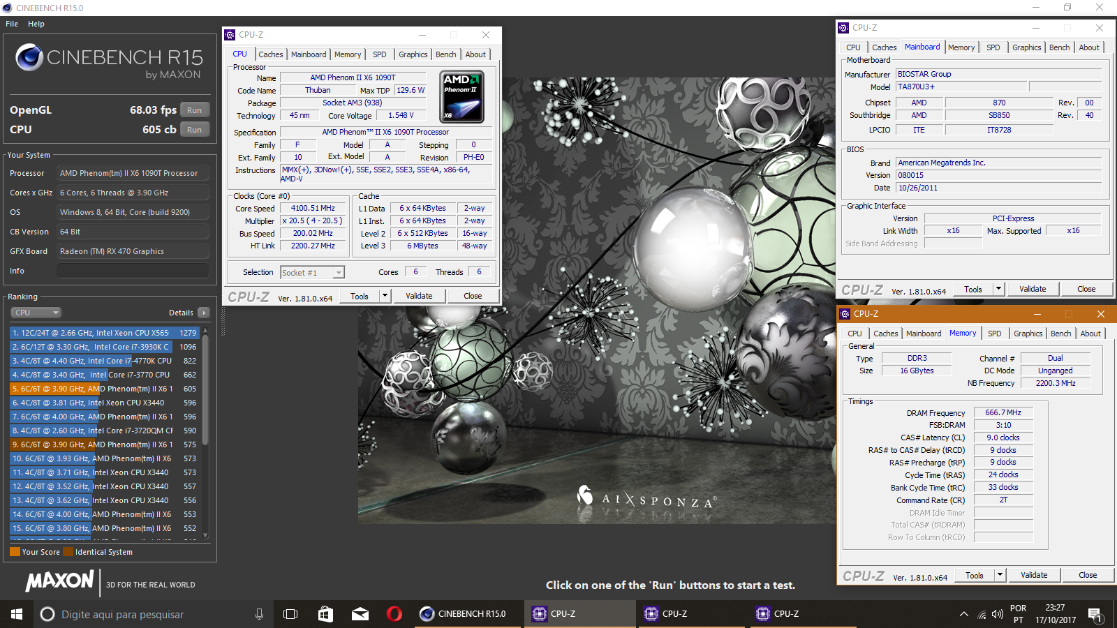Image resolution: width=1117 pixels, height=628 pixels.
Task: Select ranking row 5 AMD Phenom scoring 605
Action: pos(105,389)
